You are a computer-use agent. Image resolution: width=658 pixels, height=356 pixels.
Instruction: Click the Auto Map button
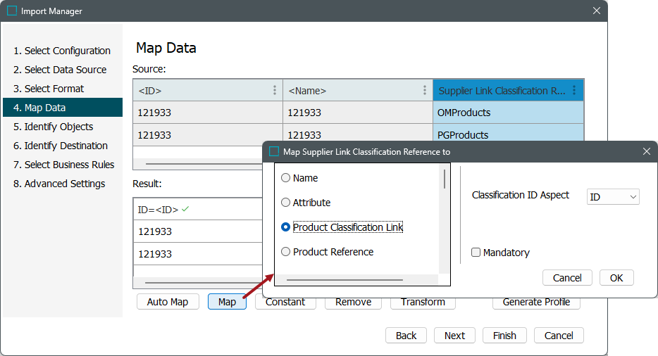167,302
